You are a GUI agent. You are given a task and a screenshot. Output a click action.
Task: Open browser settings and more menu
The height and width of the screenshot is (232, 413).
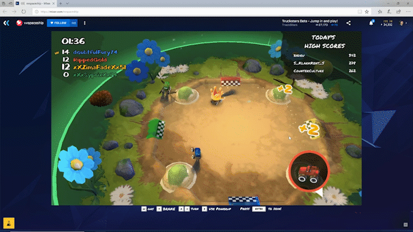click(x=408, y=12)
